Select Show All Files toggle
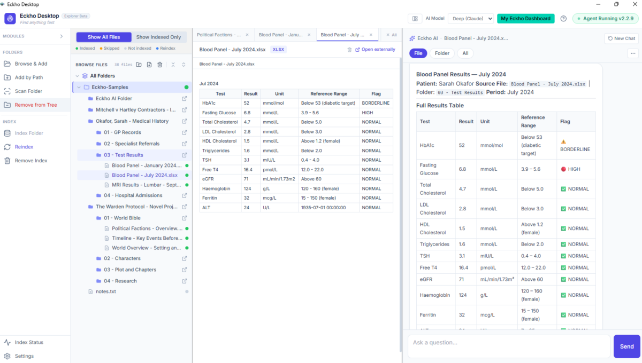Image resolution: width=642 pixels, height=363 pixels. 104,37
